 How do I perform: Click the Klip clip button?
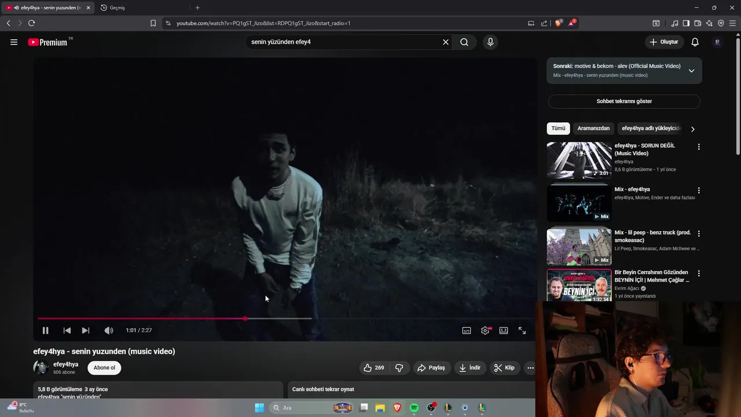pos(504,368)
